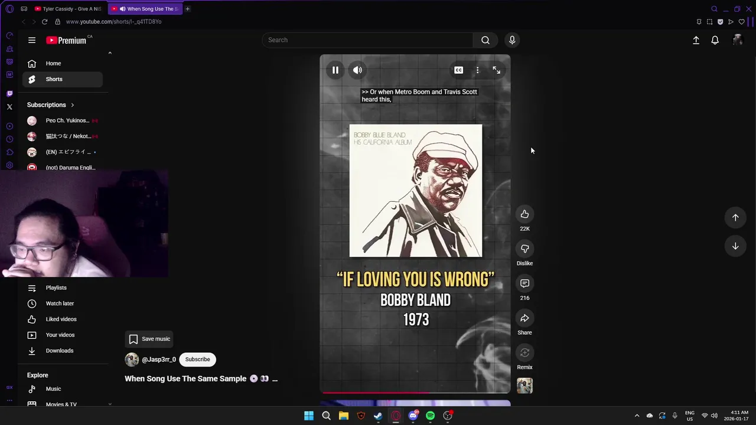Open Spotify from the taskbar
The height and width of the screenshot is (425, 756).
pyautogui.click(x=430, y=416)
